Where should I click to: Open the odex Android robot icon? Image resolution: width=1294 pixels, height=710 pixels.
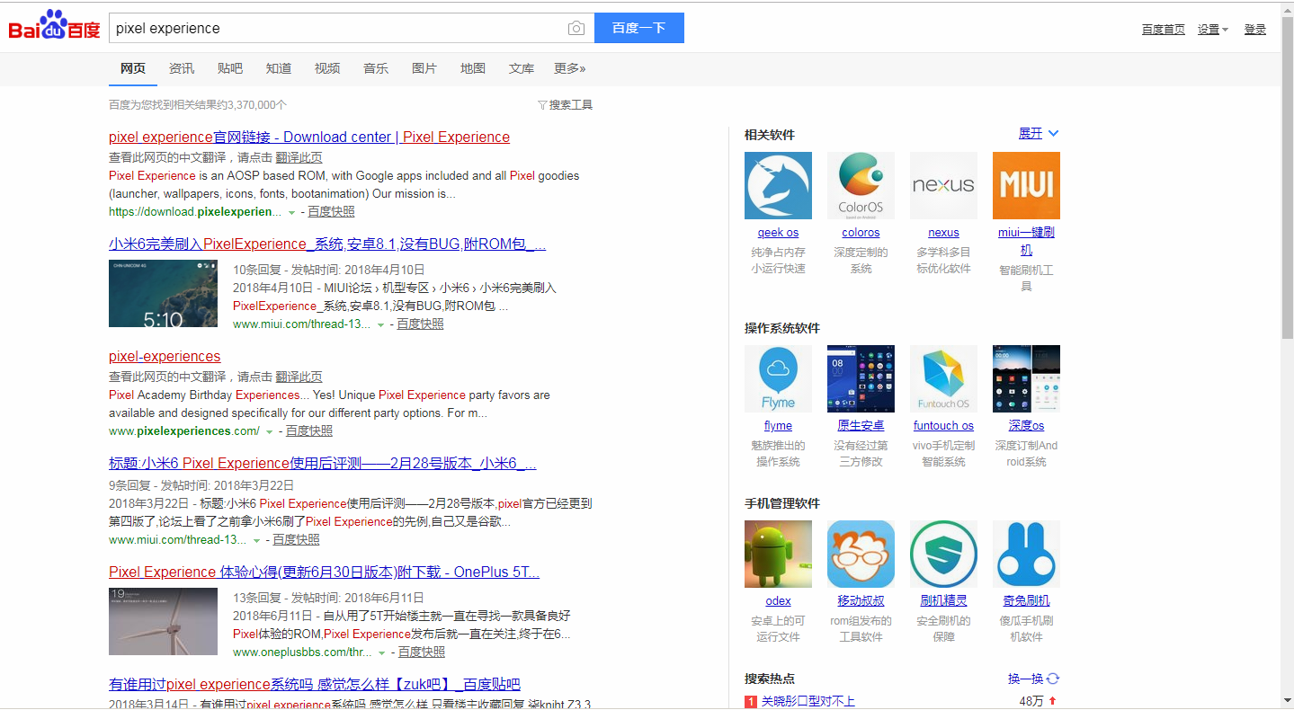pos(778,554)
